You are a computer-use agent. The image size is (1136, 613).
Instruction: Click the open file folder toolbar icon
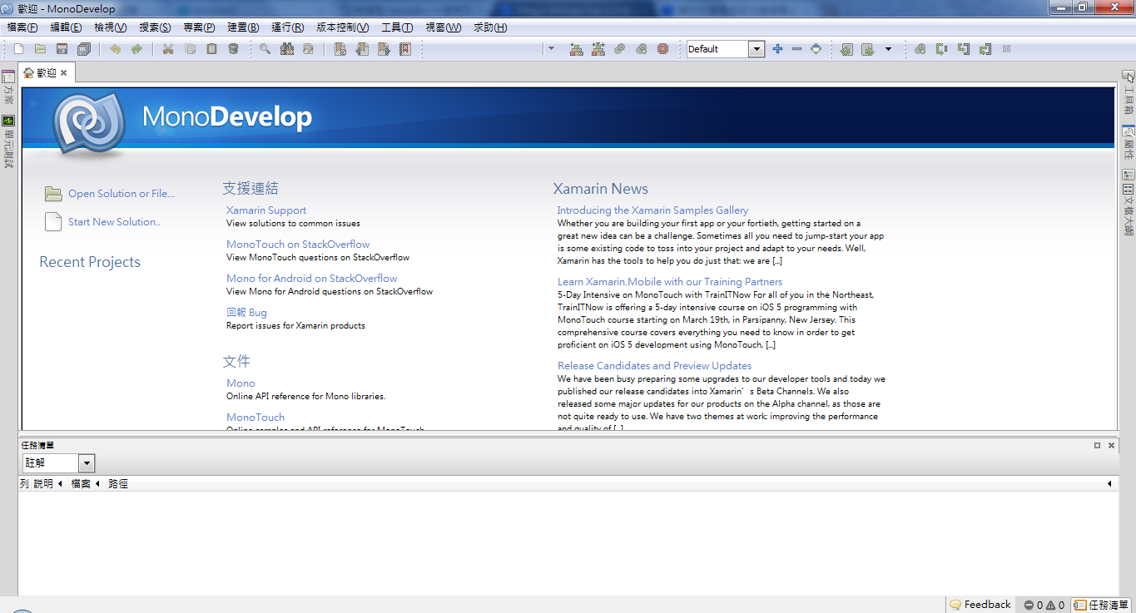tap(40, 49)
